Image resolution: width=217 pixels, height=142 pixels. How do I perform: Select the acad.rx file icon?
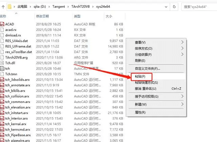tap(2, 30)
